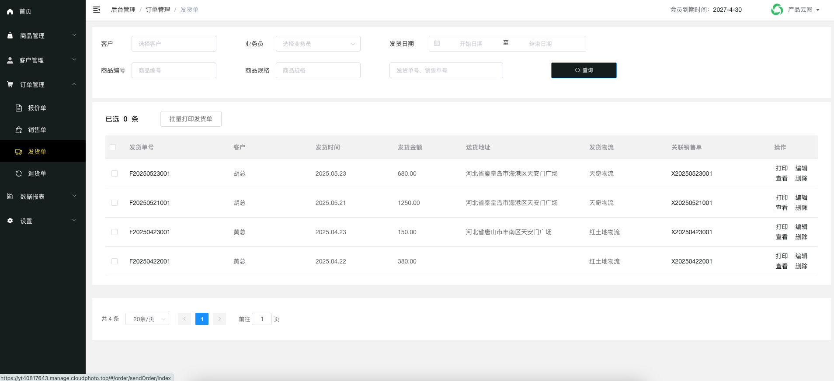Click 打印 for F20250521001
The width and height of the screenshot is (834, 381).
(782, 197)
